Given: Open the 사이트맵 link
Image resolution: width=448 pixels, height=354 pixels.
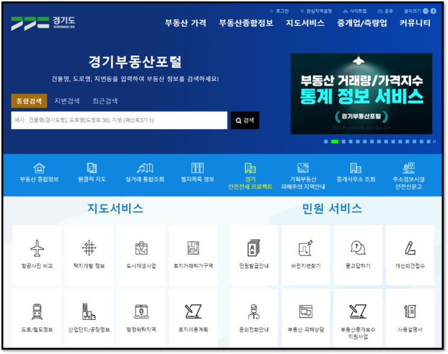Looking at the screenshot, I should [x=355, y=11].
